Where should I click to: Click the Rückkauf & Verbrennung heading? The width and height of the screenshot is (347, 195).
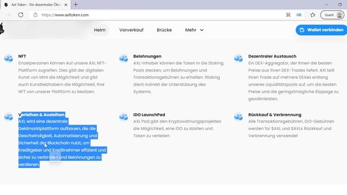[275, 114]
